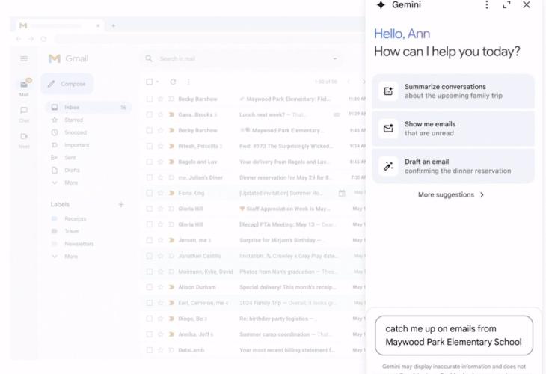The height and width of the screenshot is (374, 546).
Task: Check the box beside Alison Durham email
Action: [150, 287]
